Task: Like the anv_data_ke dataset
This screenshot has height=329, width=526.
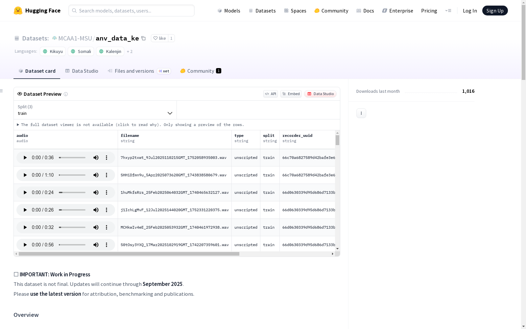Action: point(160,38)
